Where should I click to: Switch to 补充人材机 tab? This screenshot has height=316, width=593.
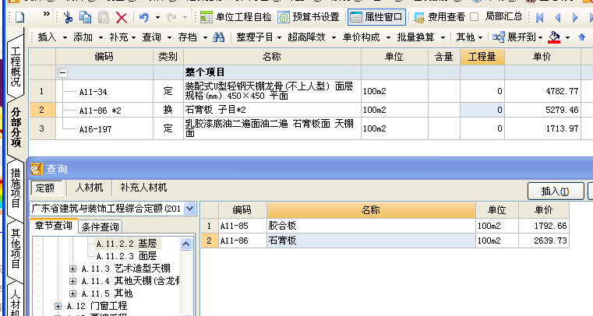(143, 188)
